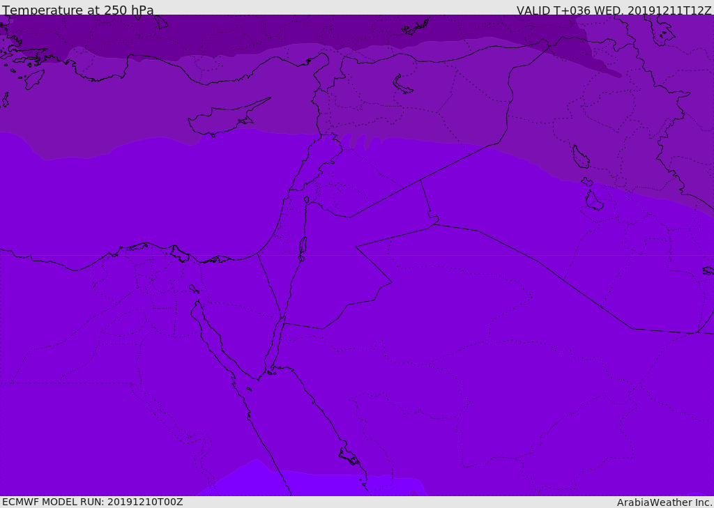The width and height of the screenshot is (714, 508).
Task: Click the 'ECMWF MODEL RUN: 20191210T00Z' text
Action: [93, 502]
